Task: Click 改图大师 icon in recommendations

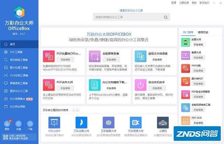Action: [x=185, y=42]
